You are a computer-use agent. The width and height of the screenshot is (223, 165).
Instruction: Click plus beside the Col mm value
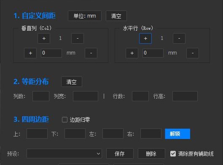click(30, 53)
